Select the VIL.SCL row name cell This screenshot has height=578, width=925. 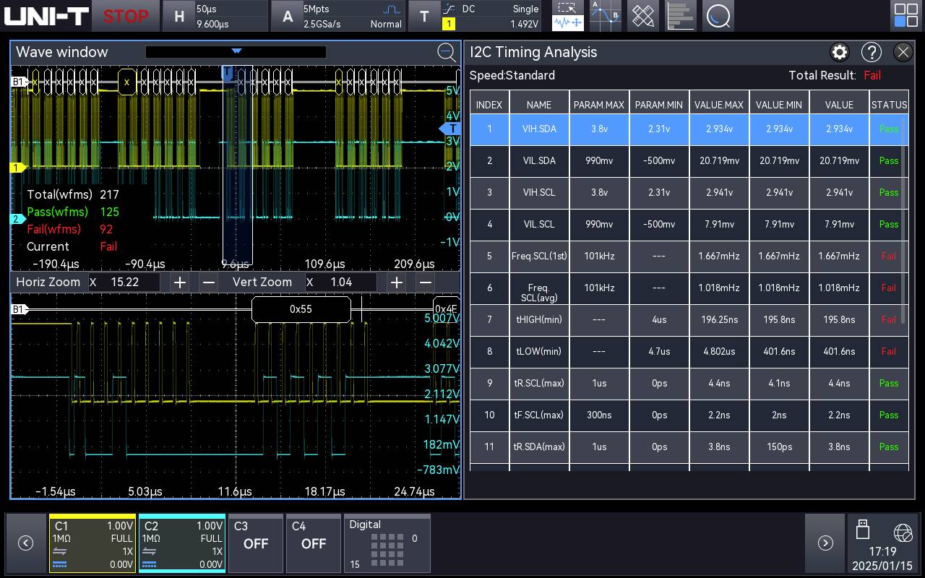point(539,224)
